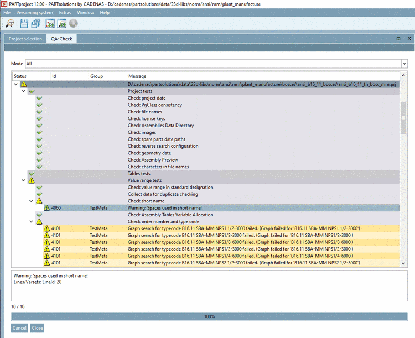Open the Versioning system menu

(35, 13)
